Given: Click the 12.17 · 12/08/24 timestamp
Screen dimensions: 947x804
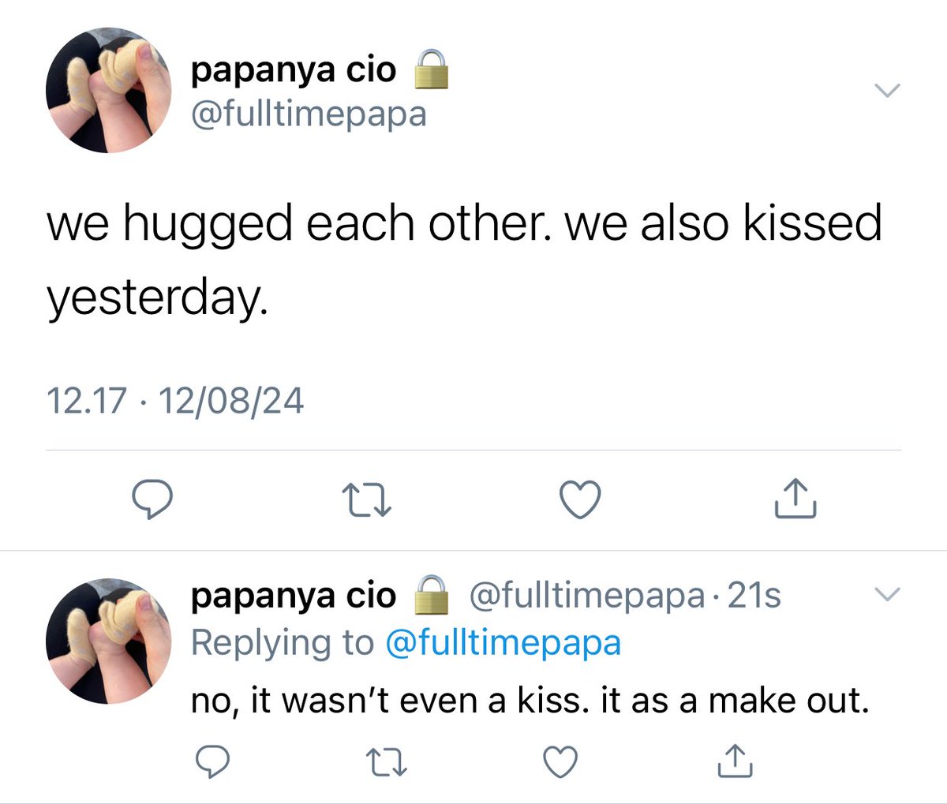Looking at the screenshot, I should point(175,401).
